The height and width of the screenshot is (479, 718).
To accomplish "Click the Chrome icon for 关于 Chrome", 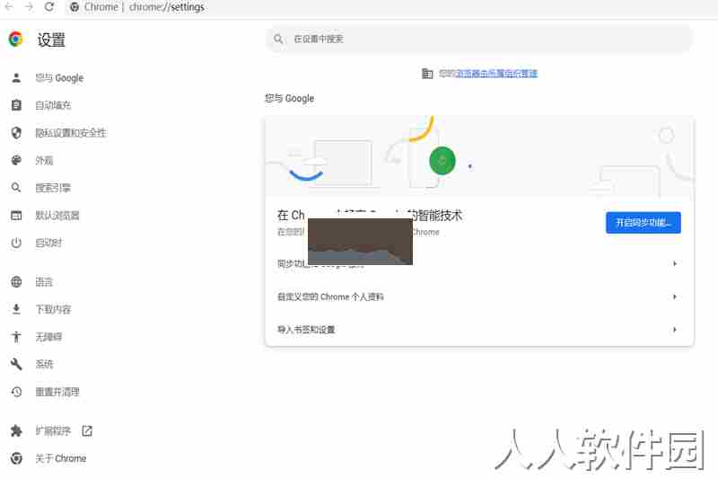I will [16, 458].
